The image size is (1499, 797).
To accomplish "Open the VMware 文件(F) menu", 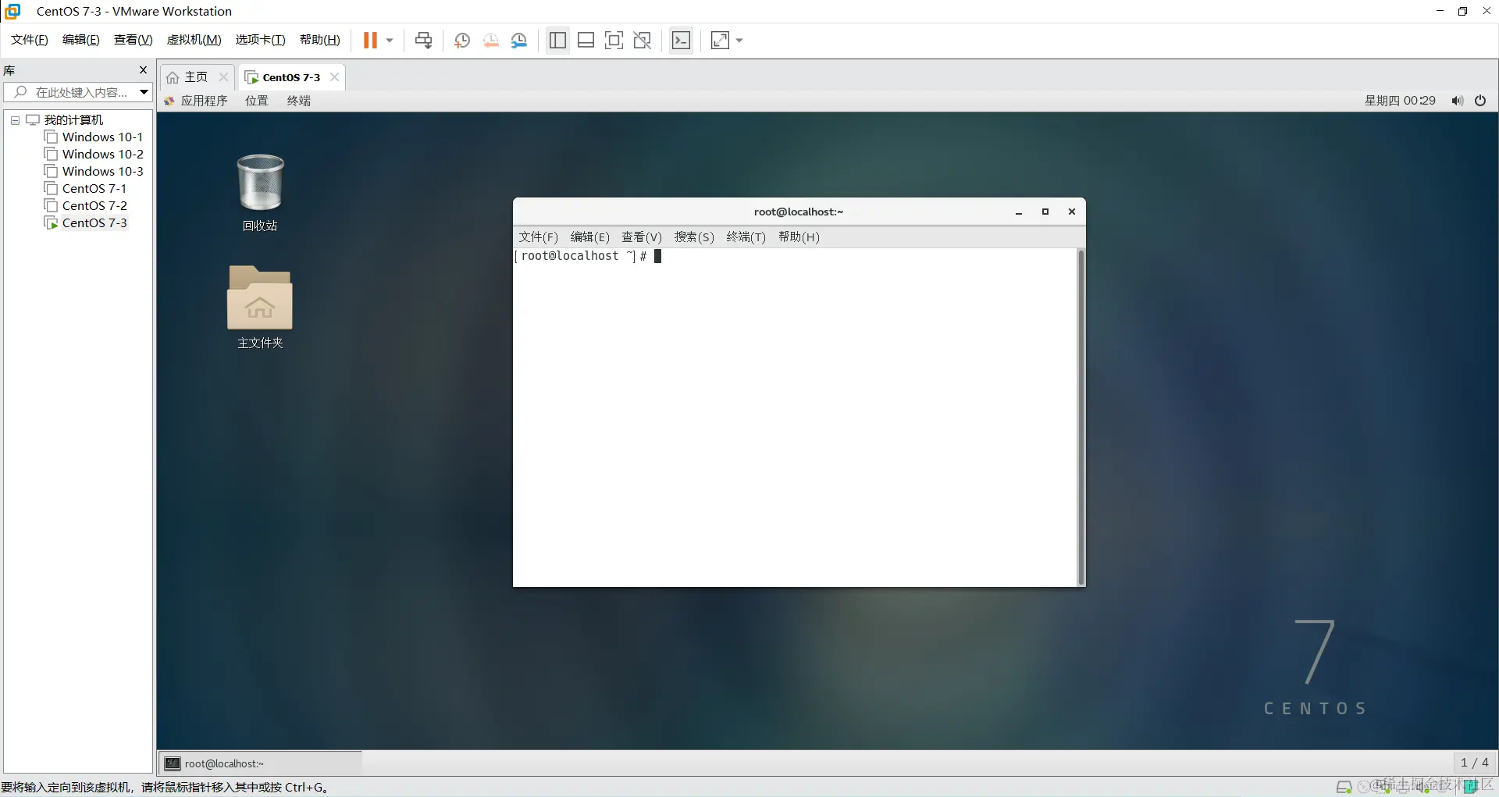I will pos(30,40).
